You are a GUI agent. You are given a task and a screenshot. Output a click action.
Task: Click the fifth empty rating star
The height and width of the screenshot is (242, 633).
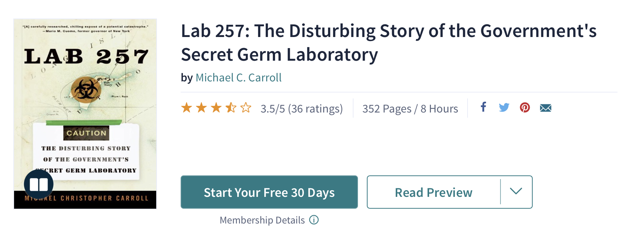(x=246, y=108)
